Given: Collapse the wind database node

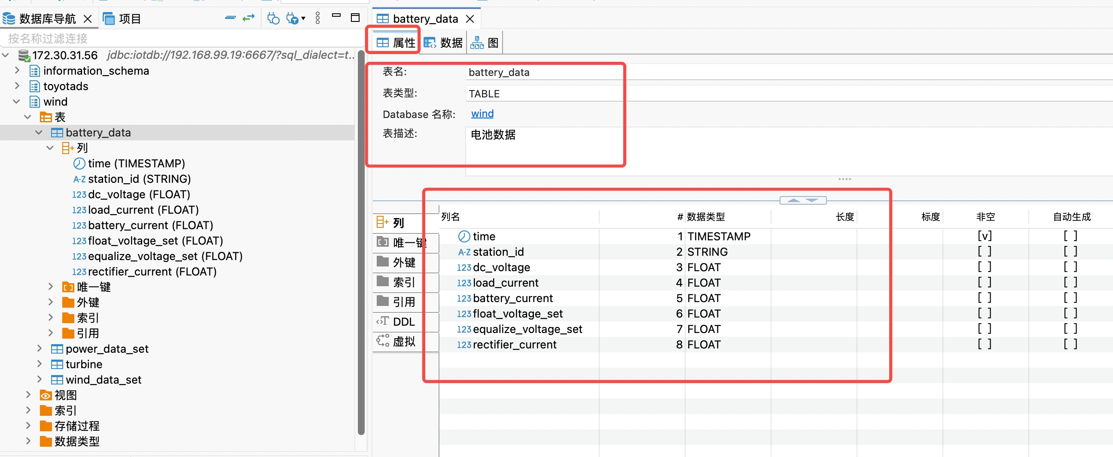Looking at the screenshot, I should click(16, 101).
